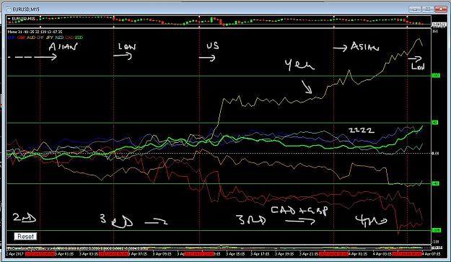Maximize the EURUSD,M15 chart window
The height and width of the screenshot is (262, 451).
(428, 9)
